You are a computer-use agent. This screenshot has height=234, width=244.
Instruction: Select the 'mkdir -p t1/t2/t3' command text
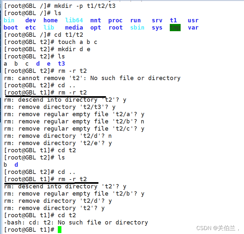click(x=85, y=6)
